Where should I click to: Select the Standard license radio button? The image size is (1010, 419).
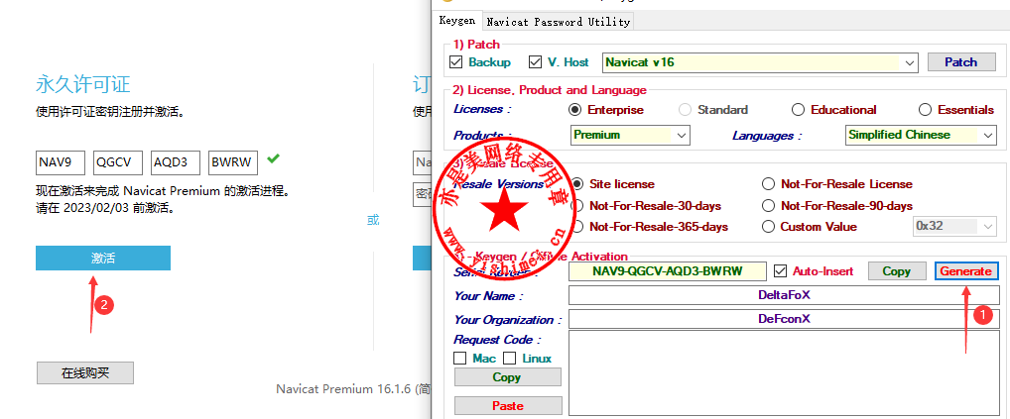686,110
